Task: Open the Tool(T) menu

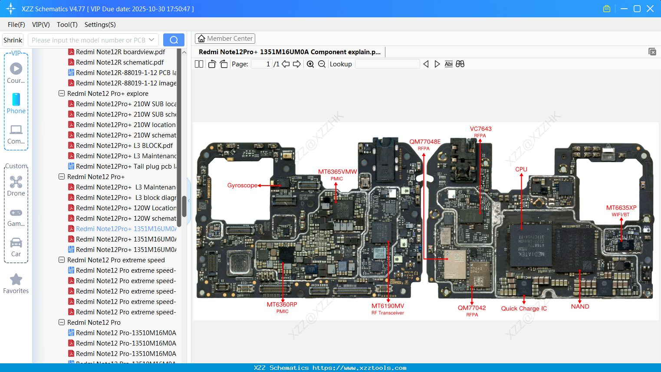Action: (x=67, y=25)
